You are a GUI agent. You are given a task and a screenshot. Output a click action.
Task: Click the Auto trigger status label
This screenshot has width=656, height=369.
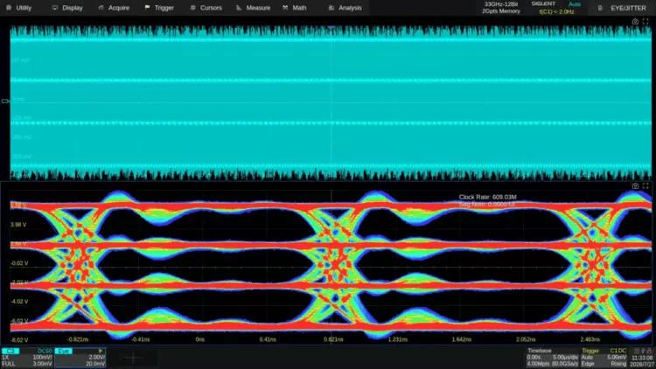(x=575, y=4)
